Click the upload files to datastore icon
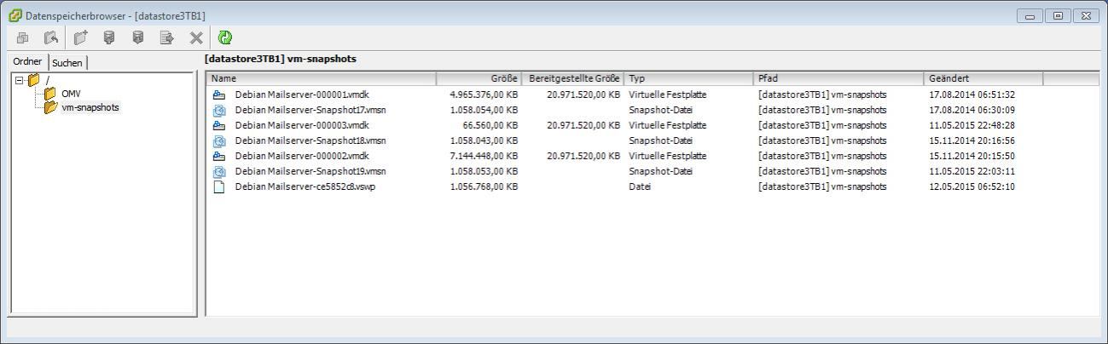 [x=109, y=37]
